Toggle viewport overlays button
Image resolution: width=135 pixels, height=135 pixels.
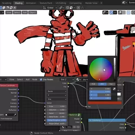click(x=120, y=12)
